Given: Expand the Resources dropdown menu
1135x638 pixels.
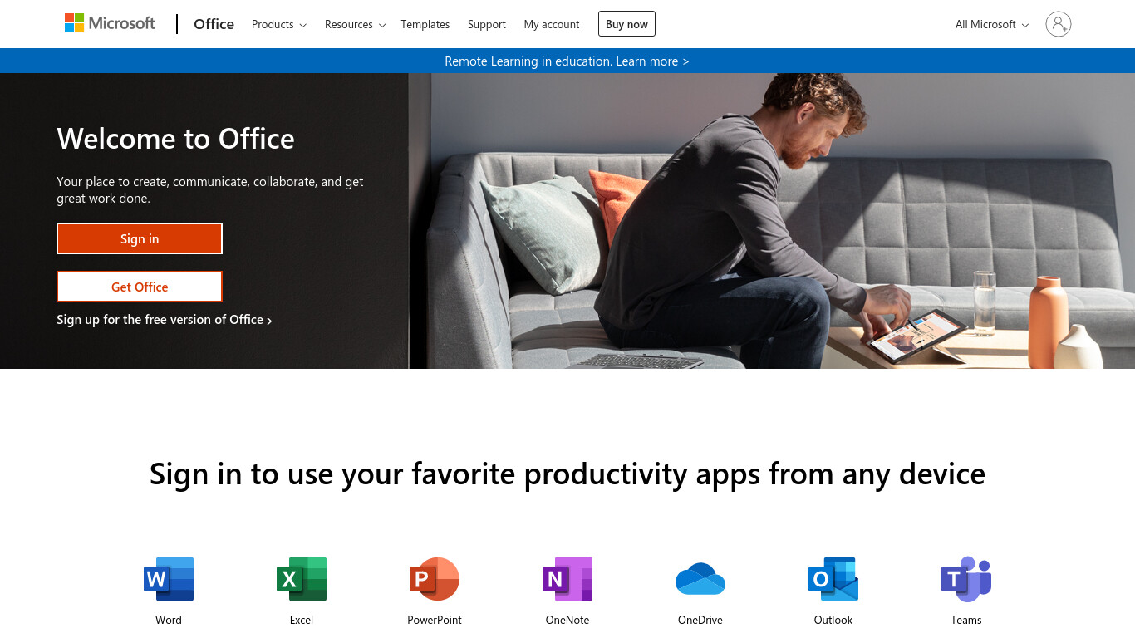Looking at the screenshot, I should 355,24.
